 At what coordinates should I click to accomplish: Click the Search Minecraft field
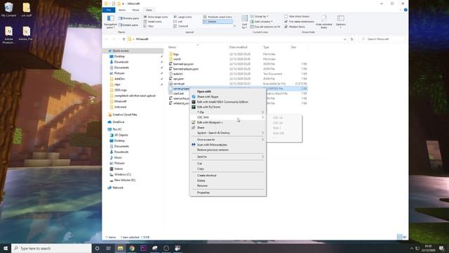pyautogui.click(x=382, y=39)
